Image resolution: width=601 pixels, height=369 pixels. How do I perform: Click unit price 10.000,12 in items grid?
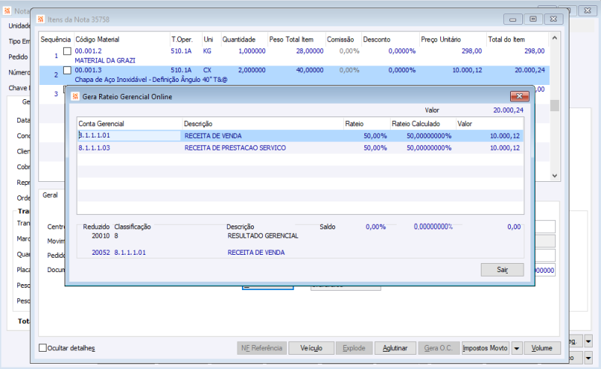tap(467, 70)
